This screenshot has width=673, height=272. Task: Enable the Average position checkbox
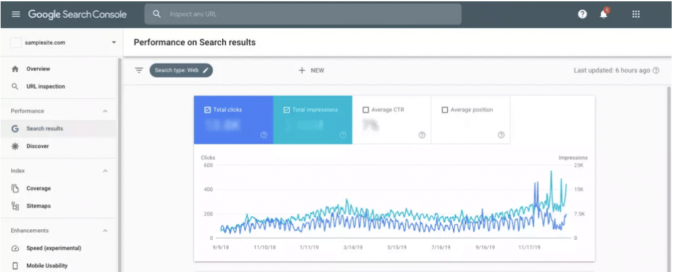coord(445,110)
